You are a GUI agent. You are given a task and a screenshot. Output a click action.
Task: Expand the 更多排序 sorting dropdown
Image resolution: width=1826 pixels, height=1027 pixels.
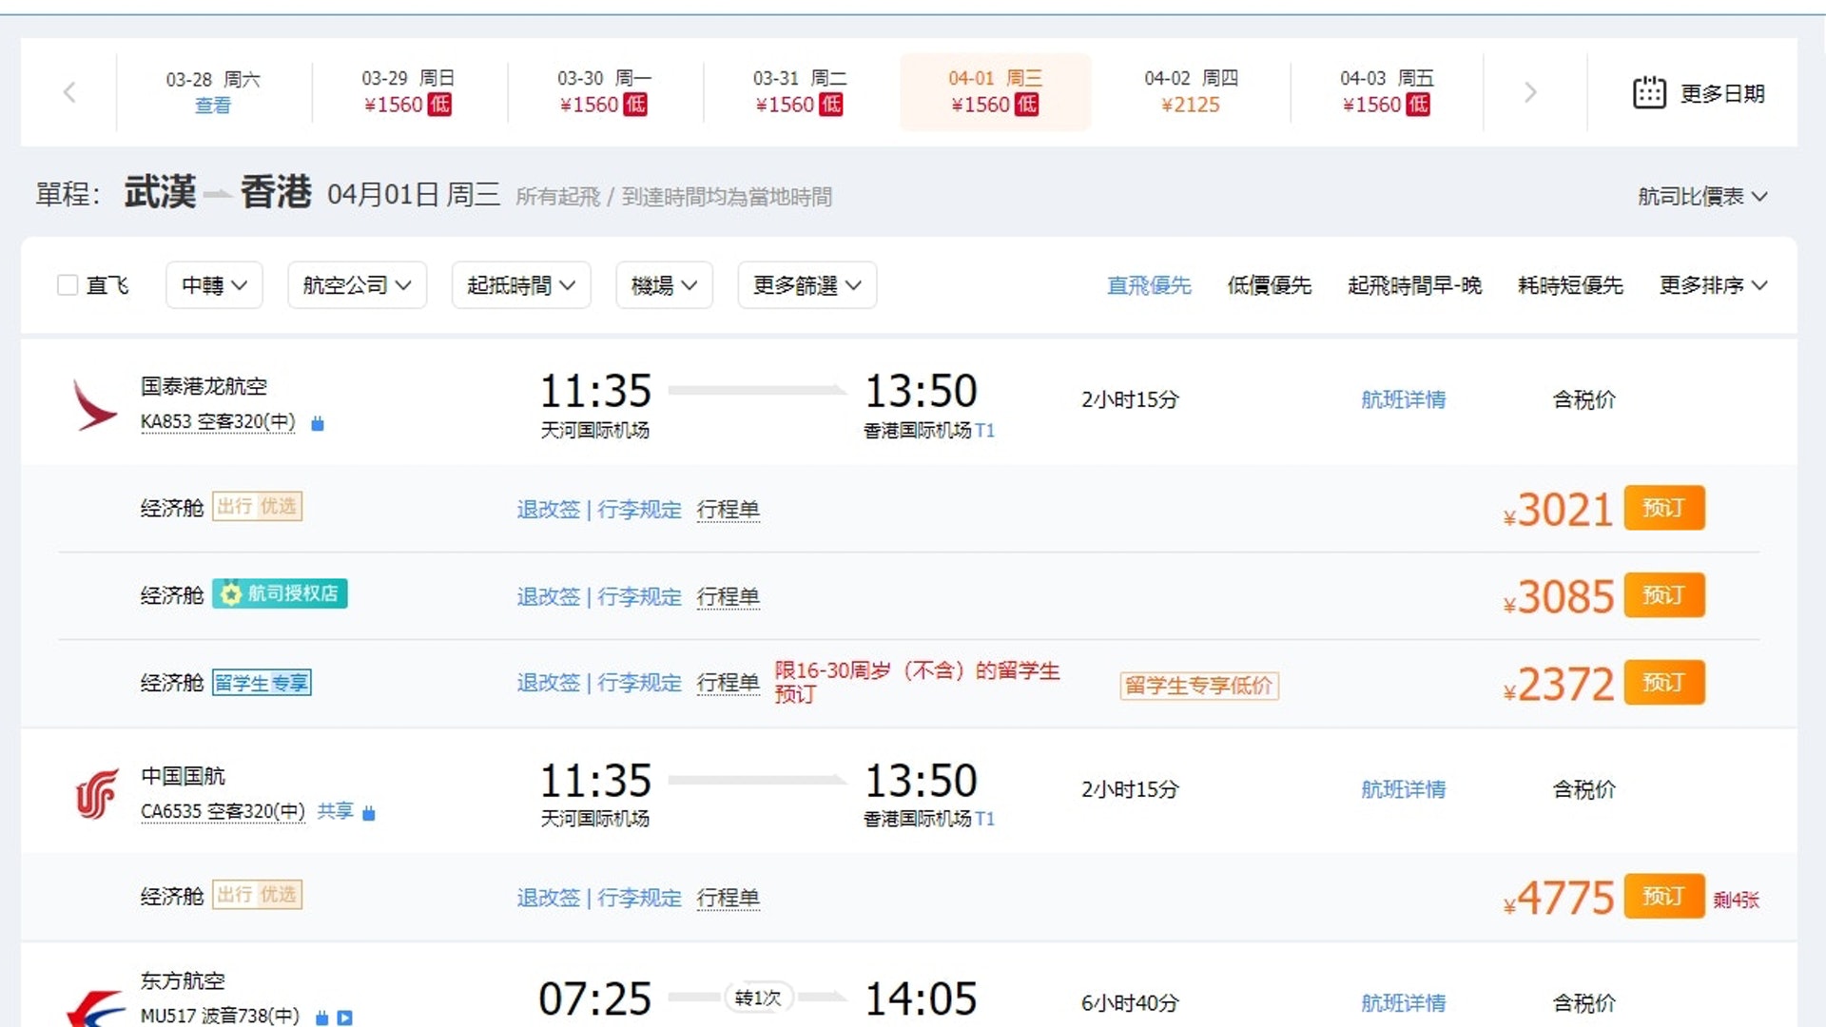pos(1712,285)
